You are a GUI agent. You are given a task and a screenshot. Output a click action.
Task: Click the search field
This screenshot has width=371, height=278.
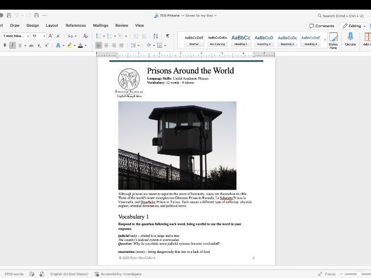pyautogui.click(x=341, y=15)
